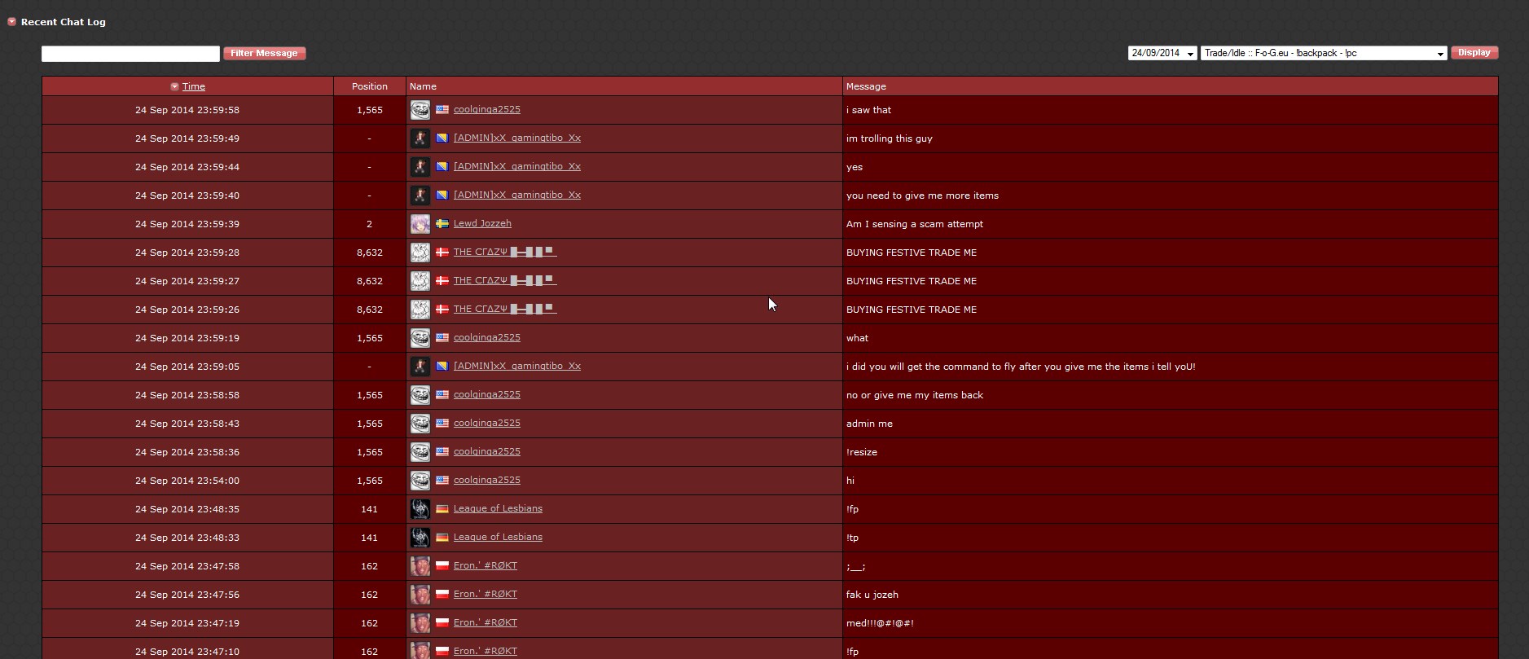1529x659 pixels.
Task: Click the sort arrow icon beside Time
Action: point(174,86)
